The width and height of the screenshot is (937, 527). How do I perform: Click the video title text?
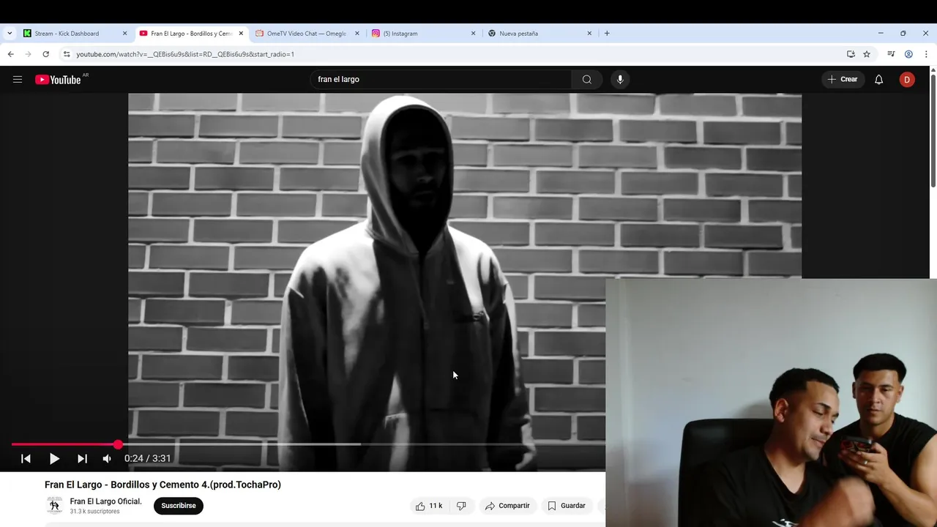coord(163,485)
